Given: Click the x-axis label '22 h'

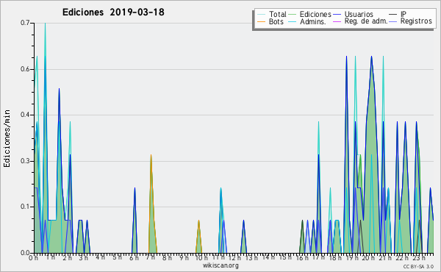Looking at the screenshot, I should (x=401, y=258).
